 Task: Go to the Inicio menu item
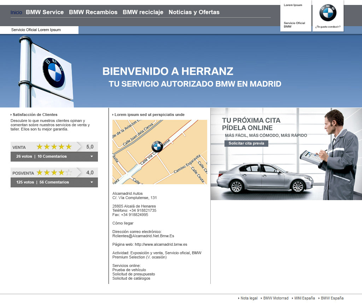pyautogui.click(x=16, y=12)
